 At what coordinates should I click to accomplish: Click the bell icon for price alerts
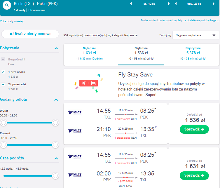tap(11, 34)
